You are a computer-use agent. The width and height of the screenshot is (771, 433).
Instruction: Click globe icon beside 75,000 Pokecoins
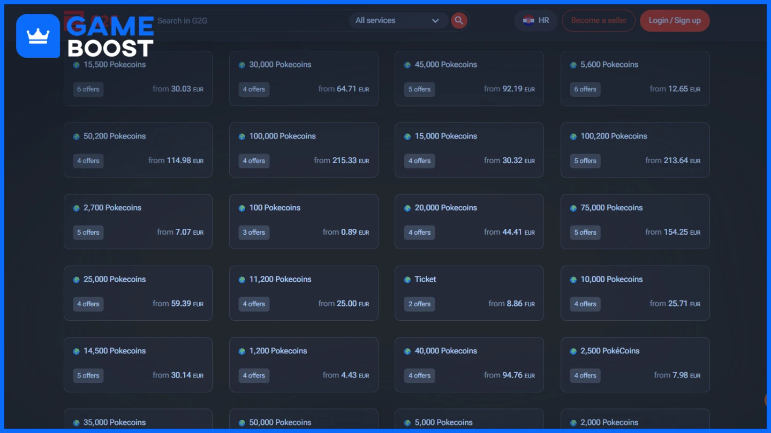[x=573, y=208]
